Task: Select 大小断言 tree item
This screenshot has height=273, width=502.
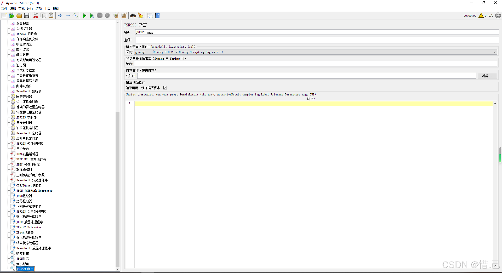Action: tap(22, 264)
